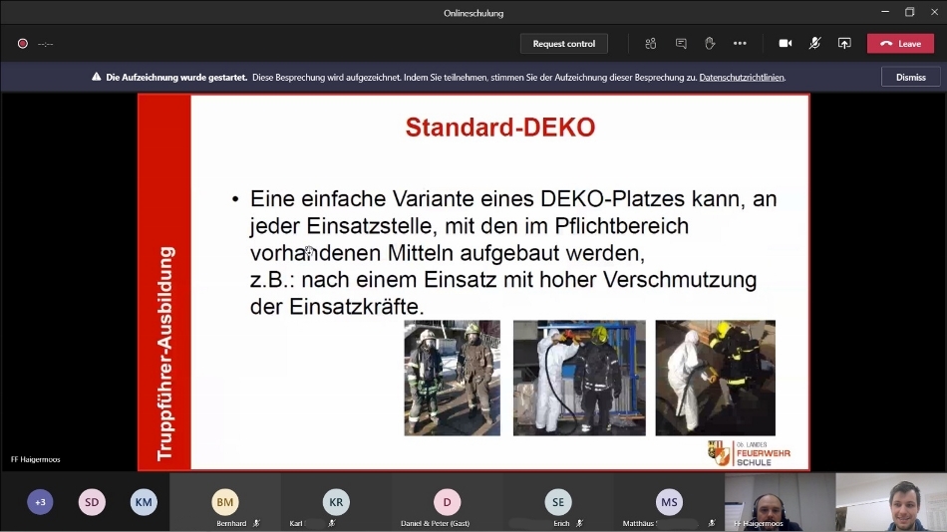Select Daniel & Peter (Gast) tile
This screenshot has width=947, height=532.
[447, 502]
